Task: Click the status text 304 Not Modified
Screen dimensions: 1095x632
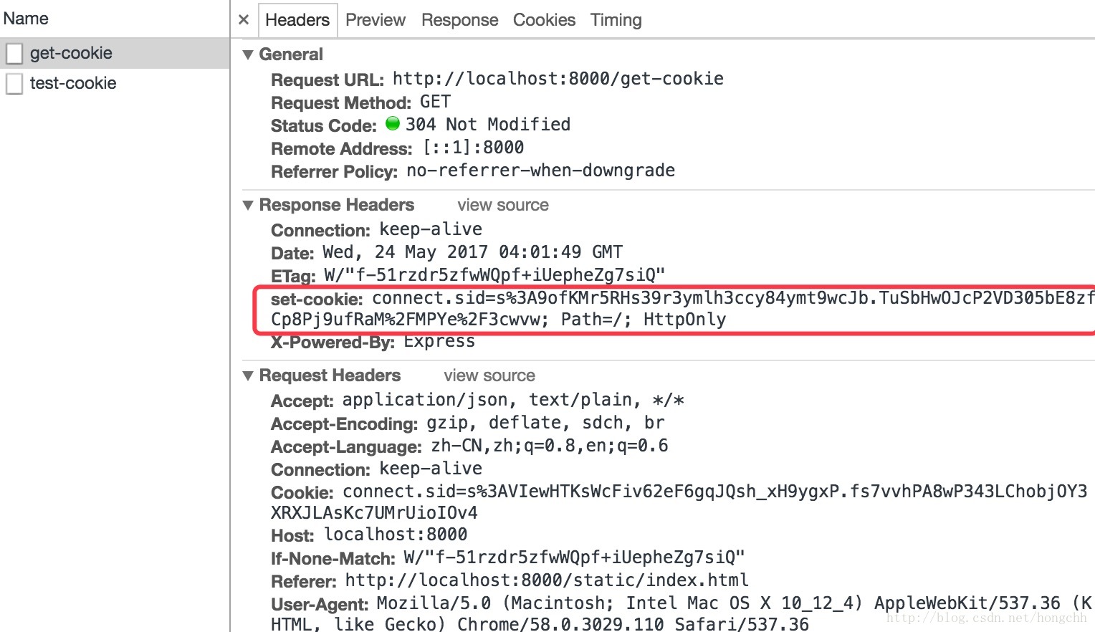Action: [488, 125]
